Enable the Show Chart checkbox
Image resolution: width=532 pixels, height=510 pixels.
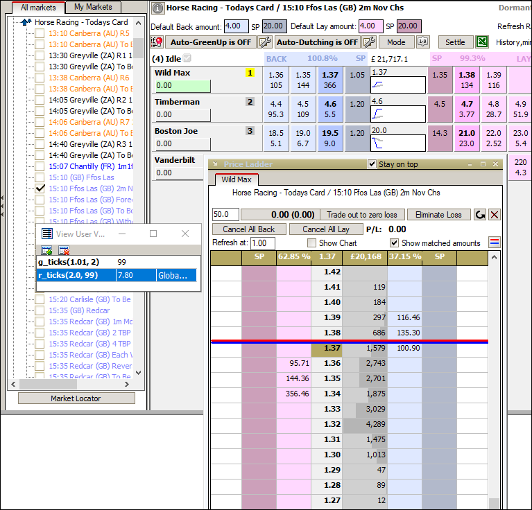tap(311, 243)
